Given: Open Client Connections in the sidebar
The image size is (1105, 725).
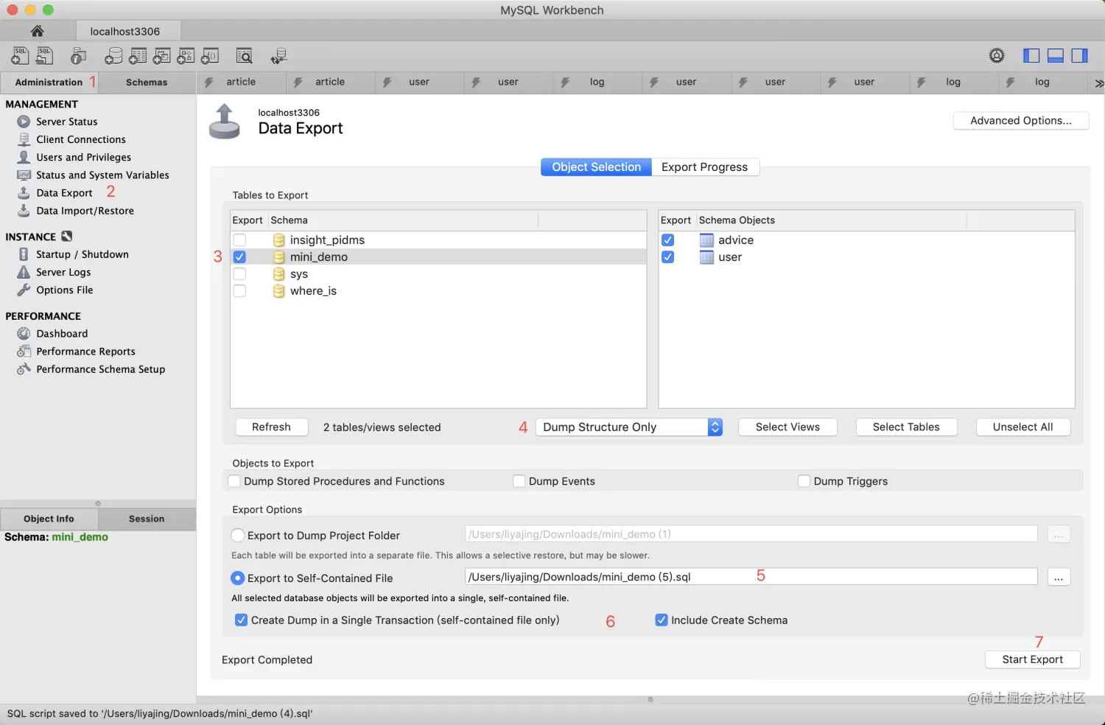Looking at the screenshot, I should tap(81, 139).
